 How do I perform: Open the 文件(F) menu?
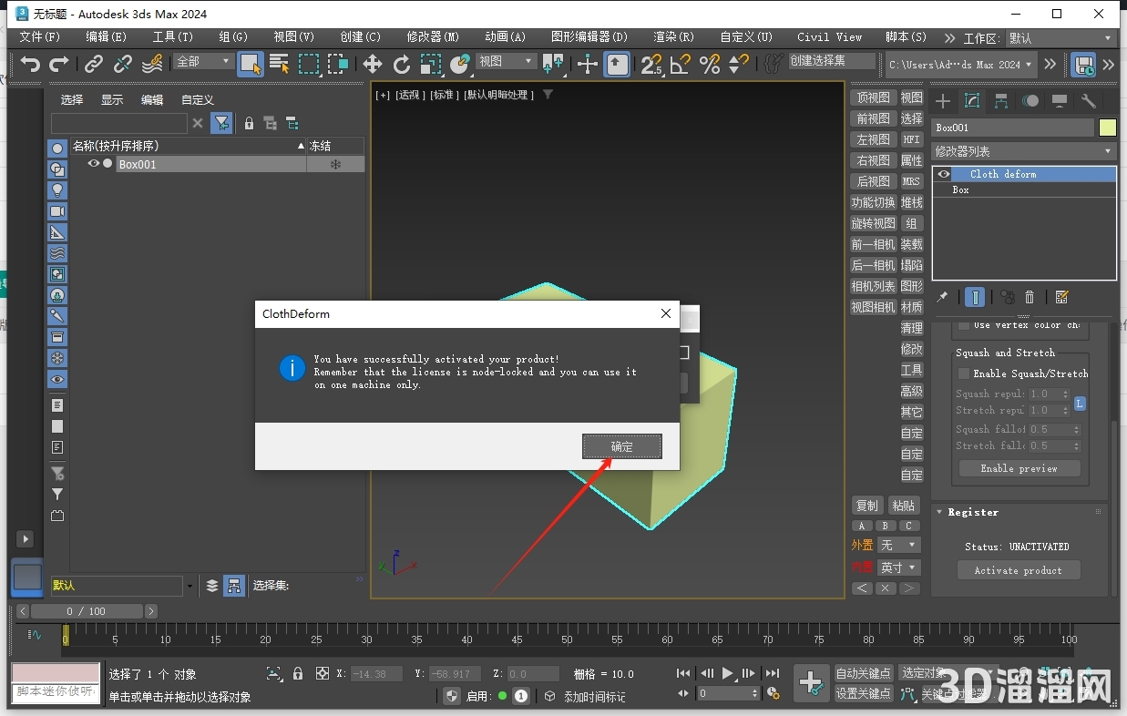[40, 37]
